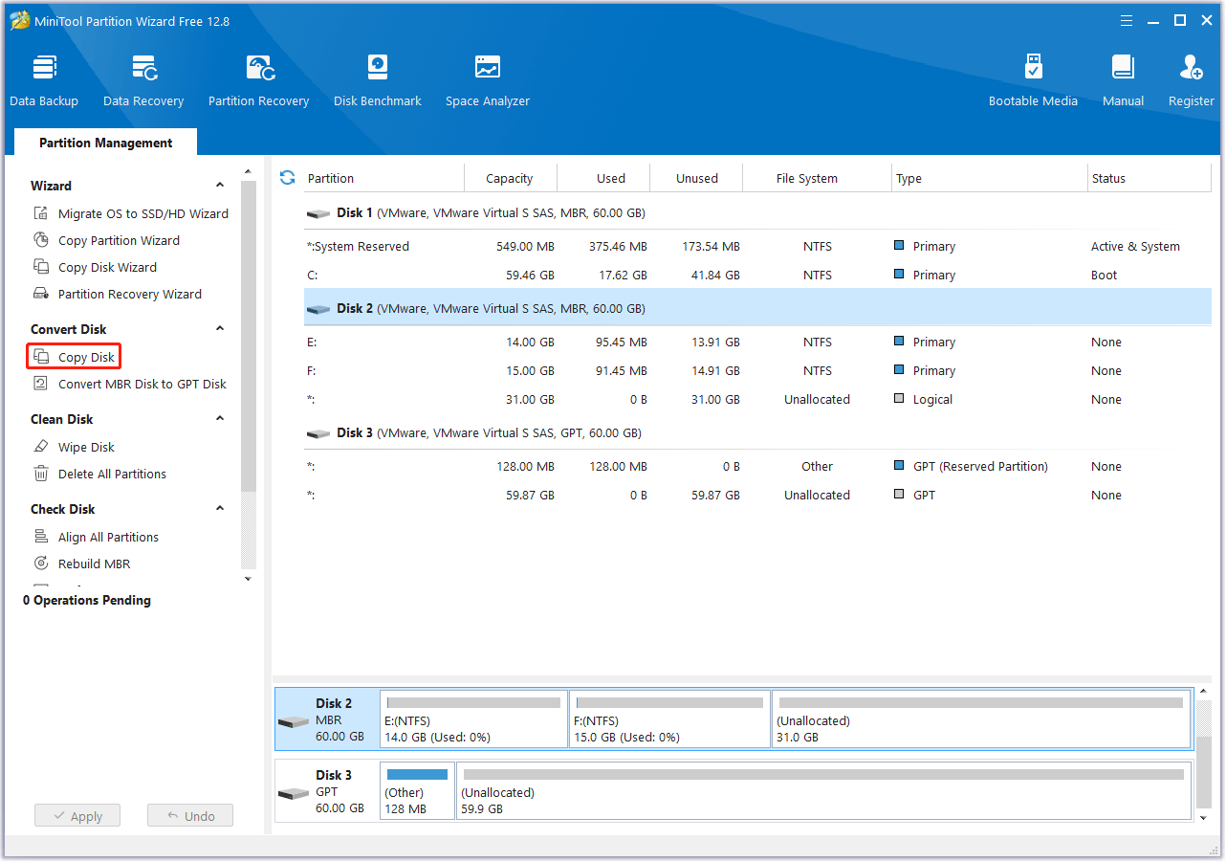Select the Disk 2 header row

[755, 309]
